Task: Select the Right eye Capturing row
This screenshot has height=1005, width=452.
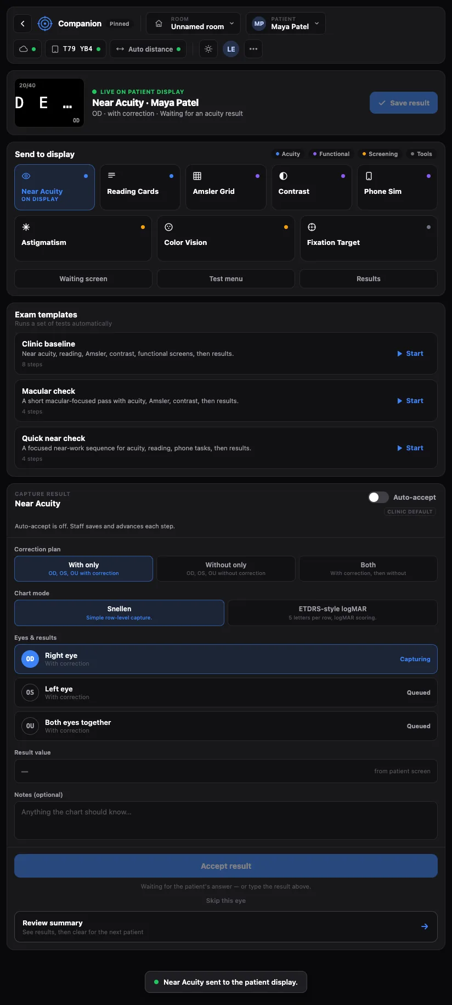Action: (x=226, y=659)
